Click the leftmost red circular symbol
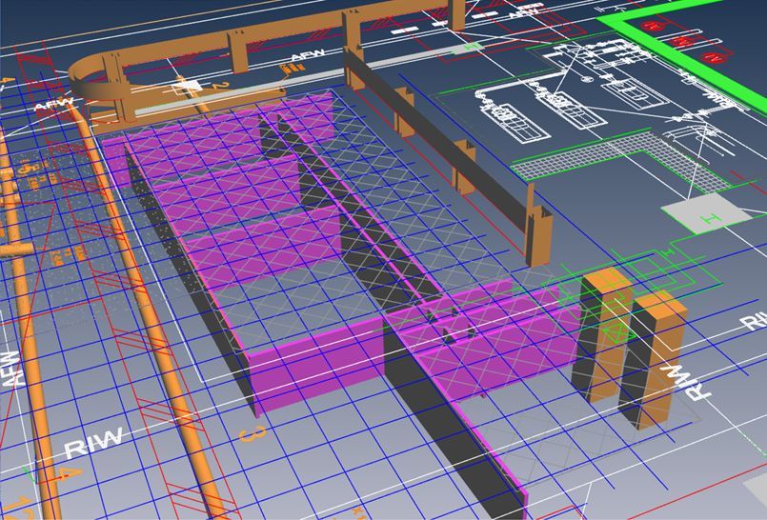 click(x=654, y=28)
